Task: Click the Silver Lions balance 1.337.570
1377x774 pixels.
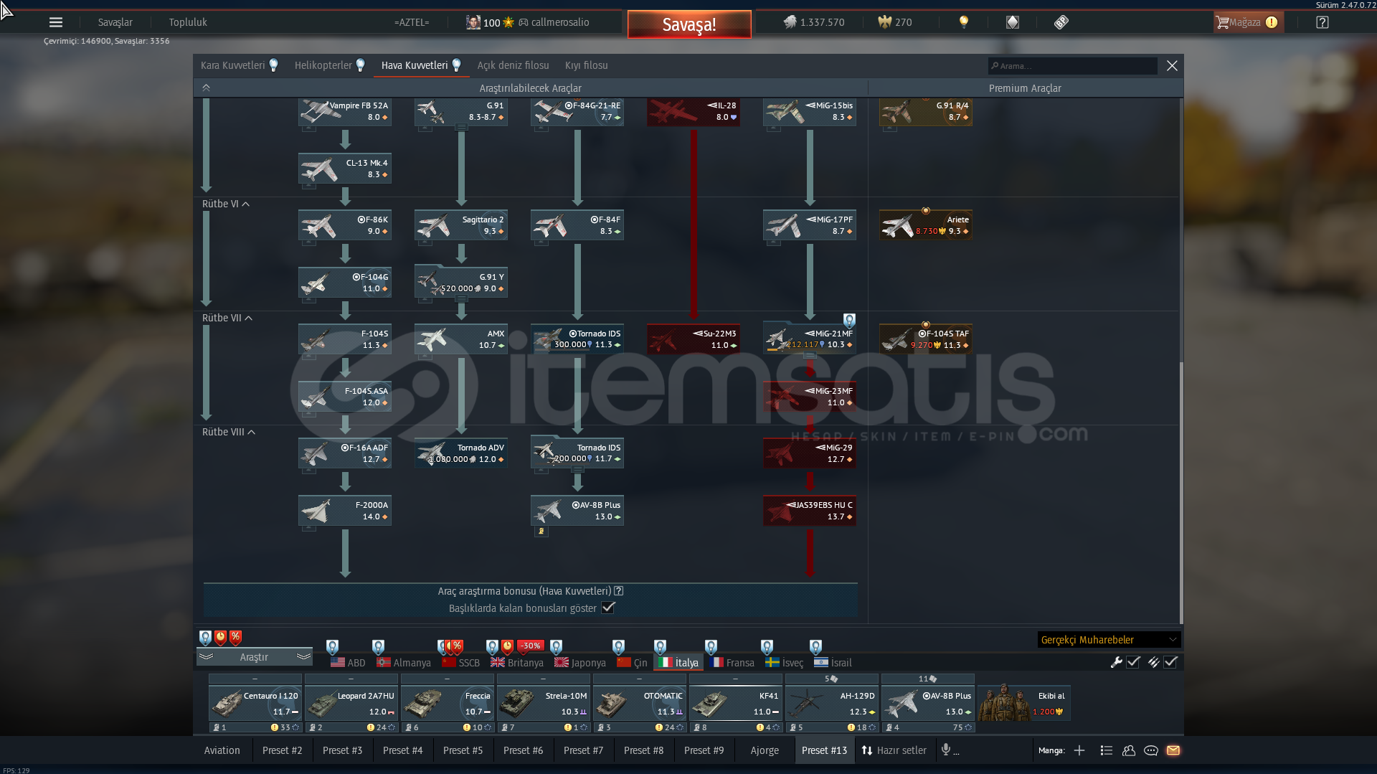Action: (813, 22)
